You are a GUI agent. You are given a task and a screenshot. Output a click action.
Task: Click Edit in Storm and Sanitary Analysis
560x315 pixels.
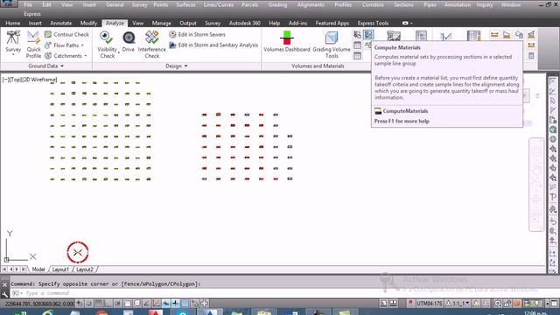tap(213, 45)
